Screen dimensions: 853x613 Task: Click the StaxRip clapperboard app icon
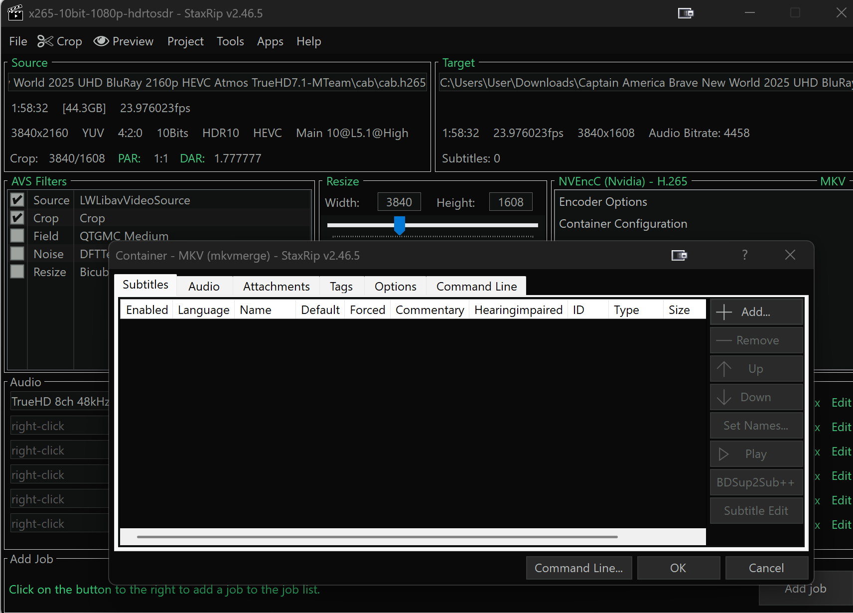pyautogui.click(x=15, y=13)
